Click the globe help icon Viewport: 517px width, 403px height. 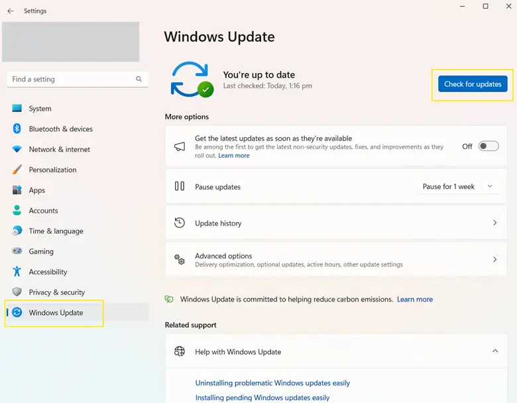(x=180, y=351)
